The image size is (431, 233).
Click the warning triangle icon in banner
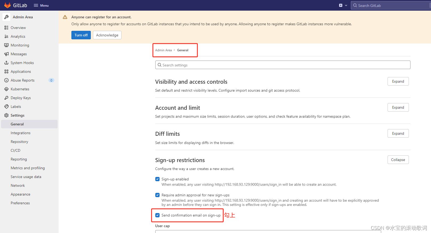point(65,17)
